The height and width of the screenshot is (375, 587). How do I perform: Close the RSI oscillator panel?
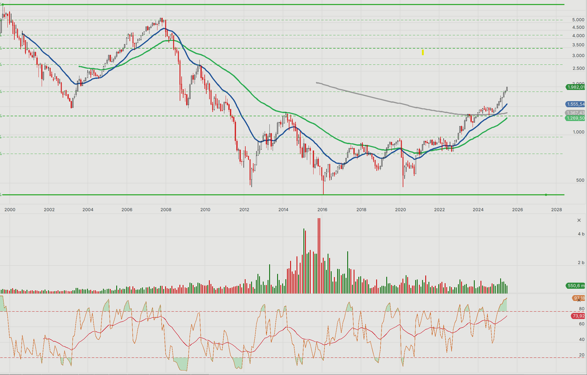click(x=579, y=300)
